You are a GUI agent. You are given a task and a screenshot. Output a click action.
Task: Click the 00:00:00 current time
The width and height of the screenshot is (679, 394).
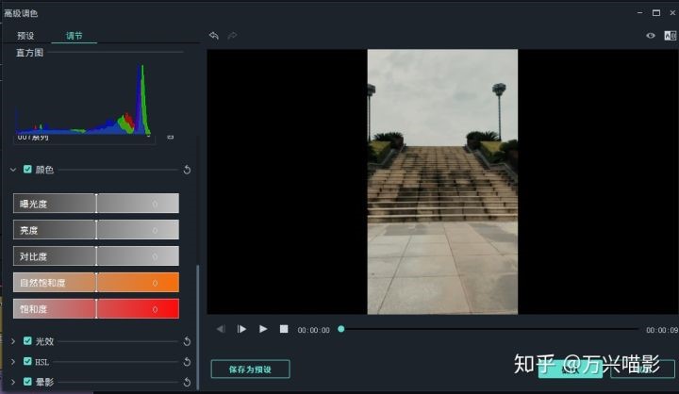point(313,330)
